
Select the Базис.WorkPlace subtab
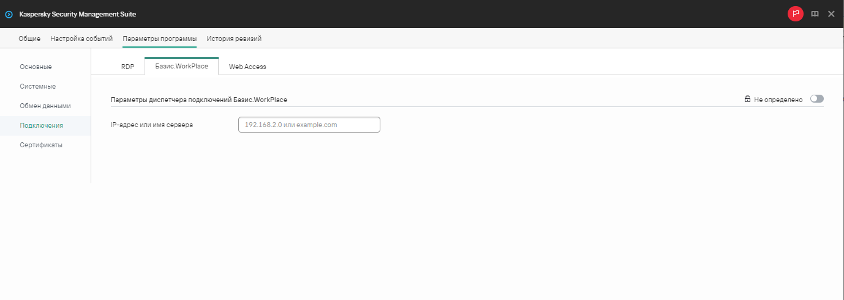pos(181,66)
